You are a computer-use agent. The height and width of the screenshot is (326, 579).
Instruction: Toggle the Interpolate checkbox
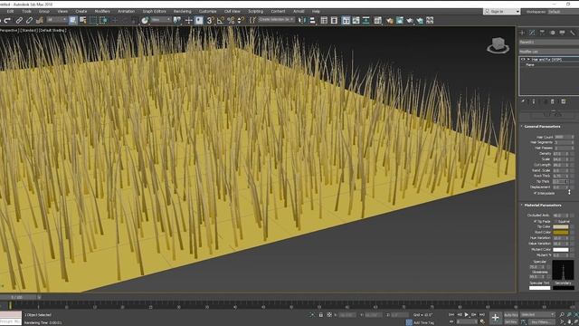(535, 193)
